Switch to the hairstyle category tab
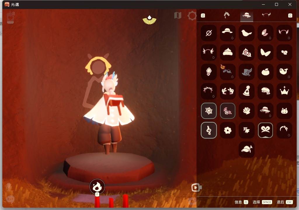 227,15
